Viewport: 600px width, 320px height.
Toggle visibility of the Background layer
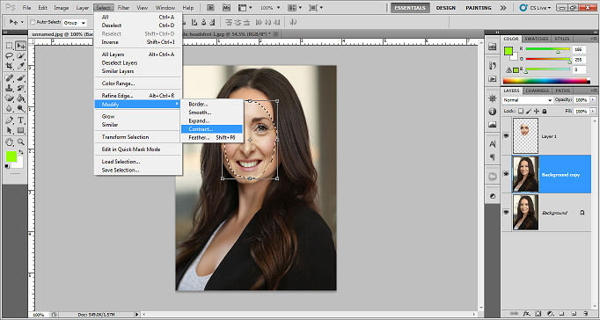coord(507,212)
